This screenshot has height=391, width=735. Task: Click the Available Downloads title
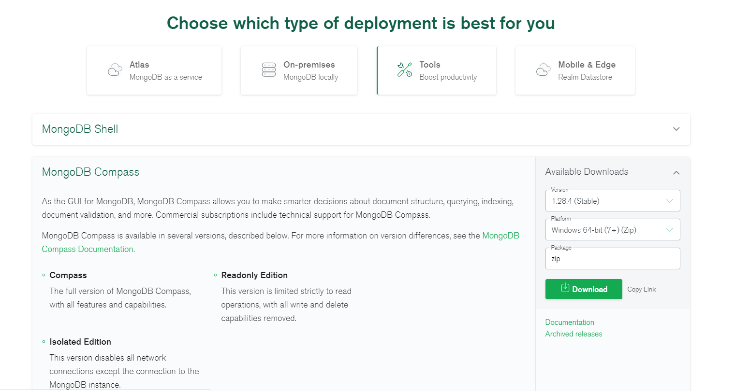[587, 172]
